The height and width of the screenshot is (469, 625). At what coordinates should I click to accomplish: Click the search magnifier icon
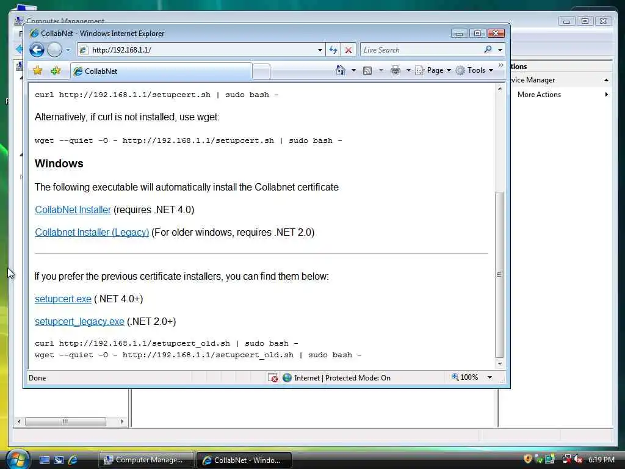click(488, 49)
